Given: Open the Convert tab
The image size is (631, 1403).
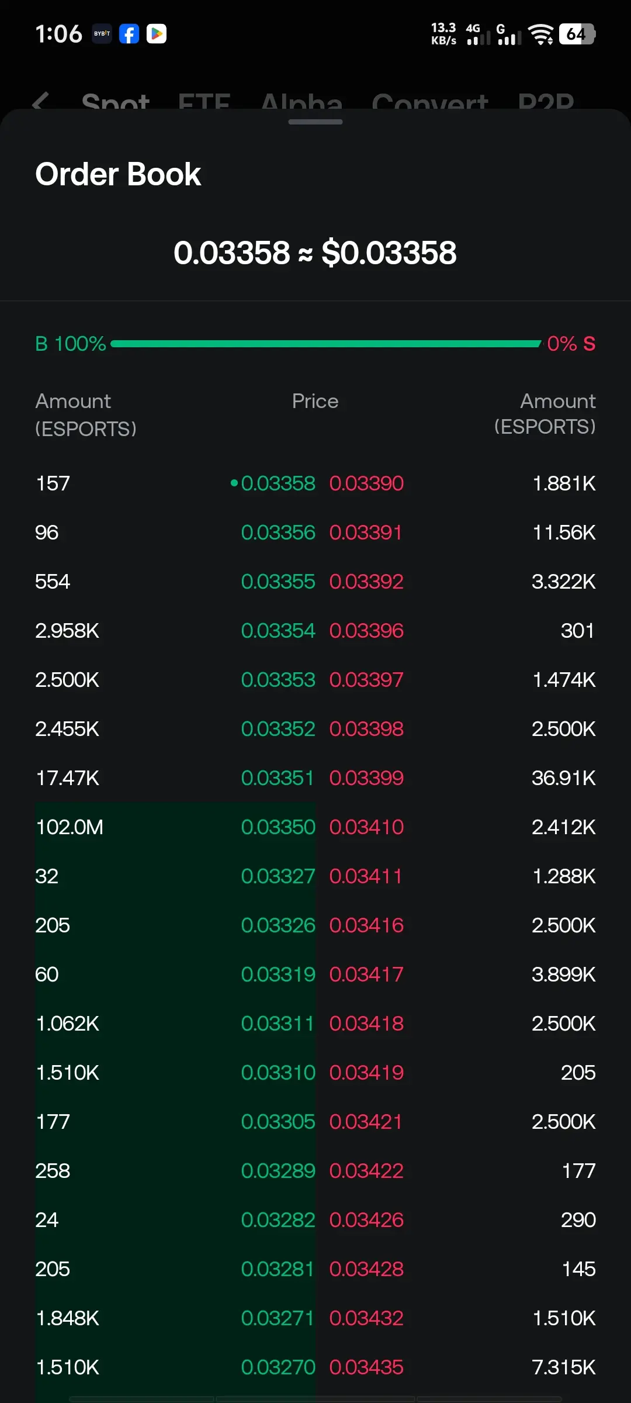Looking at the screenshot, I should 429,102.
